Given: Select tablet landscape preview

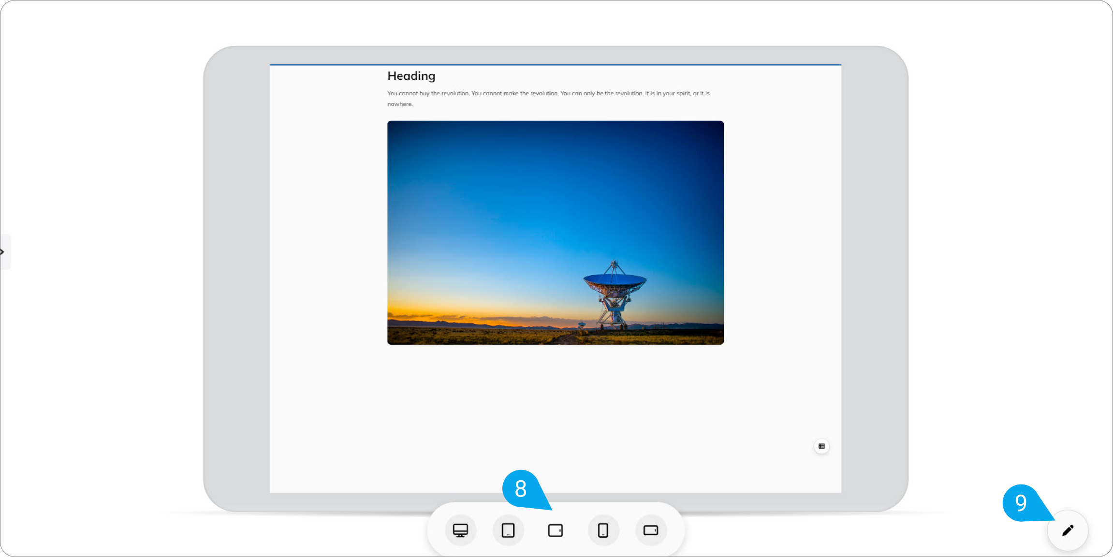Looking at the screenshot, I should pos(556,530).
